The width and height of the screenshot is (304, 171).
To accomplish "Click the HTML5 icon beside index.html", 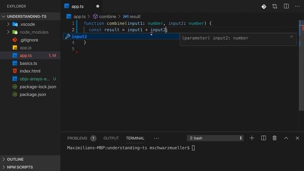I will tap(15, 71).
